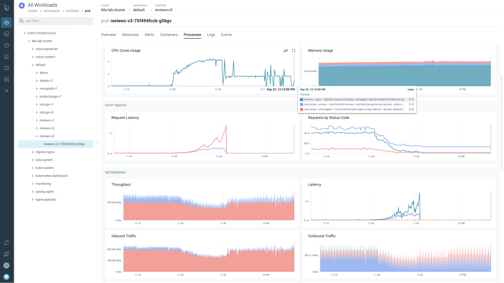Switch to the Containers tab
This screenshot has height=283, width=504.
[x=169, y=35]
